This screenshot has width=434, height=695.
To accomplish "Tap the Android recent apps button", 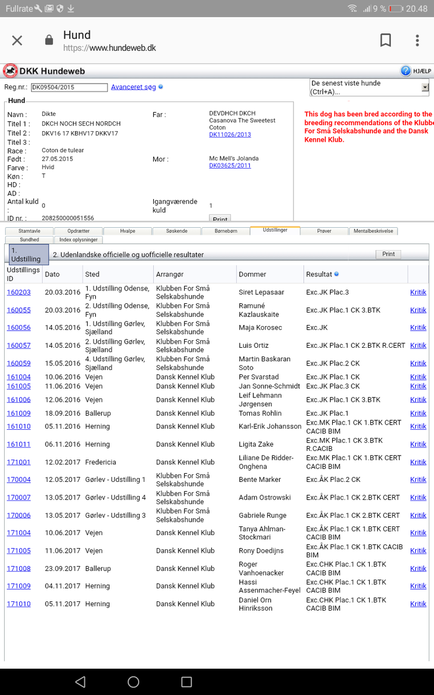I will [x=187, y=682].
